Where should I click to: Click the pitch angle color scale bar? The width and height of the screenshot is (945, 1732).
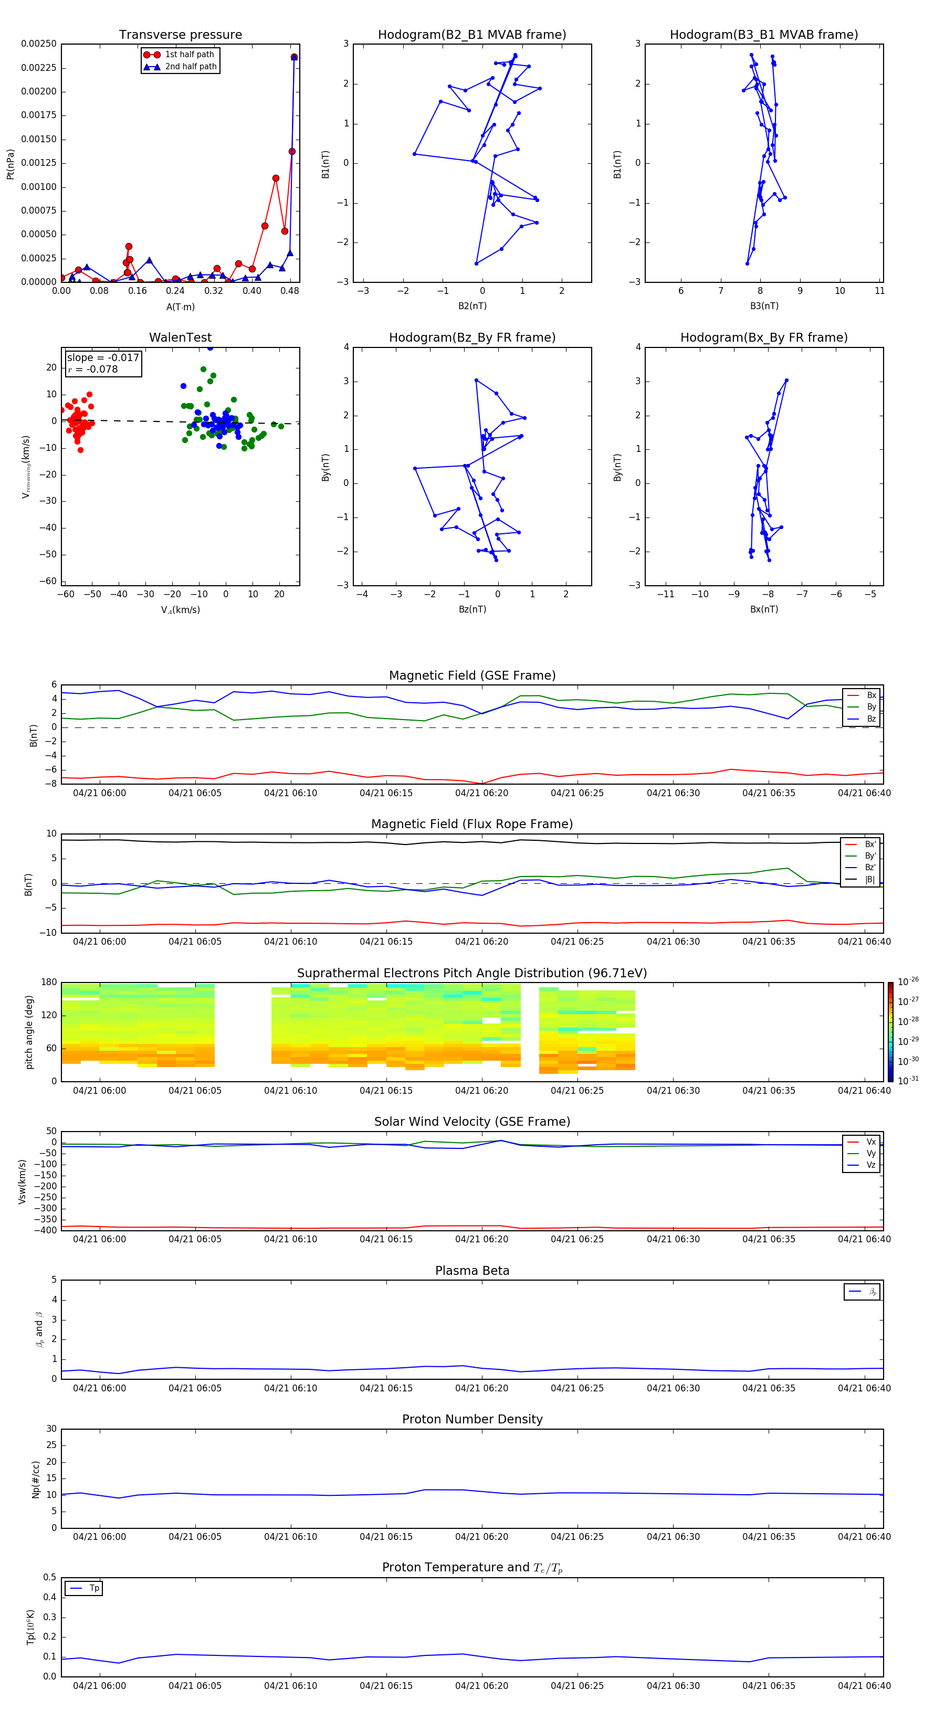point(890,1032)
